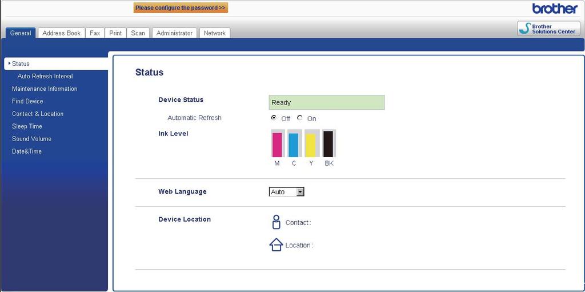Click the Automatic Refresh label
The width and height of the screenshot is (585, 292).
(194, 118)
